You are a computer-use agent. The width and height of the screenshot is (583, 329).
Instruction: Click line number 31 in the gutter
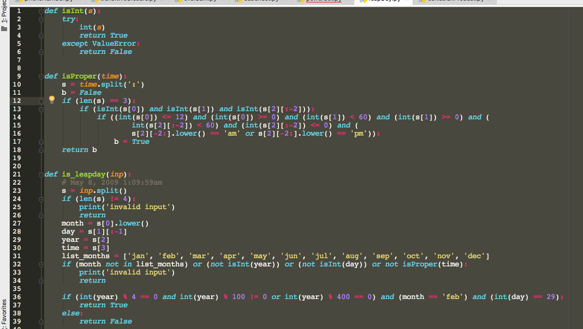[17, 256]
